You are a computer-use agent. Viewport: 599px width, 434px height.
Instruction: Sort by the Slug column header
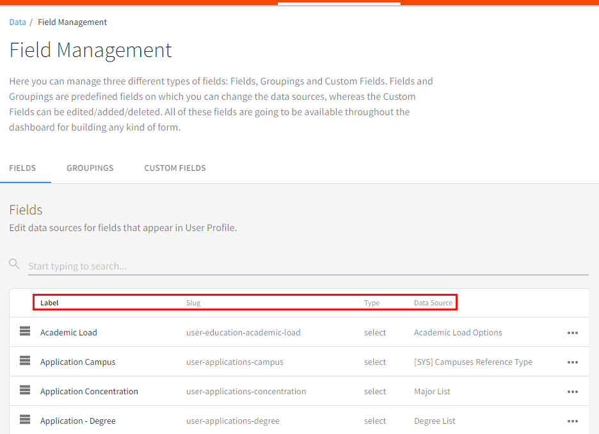point(193,303)
